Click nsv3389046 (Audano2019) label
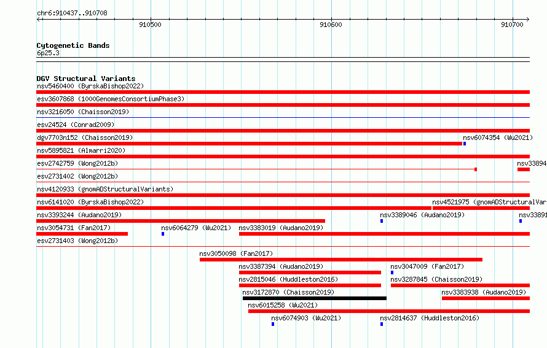The height and width of the screenshot is (348, 547). 422,215
